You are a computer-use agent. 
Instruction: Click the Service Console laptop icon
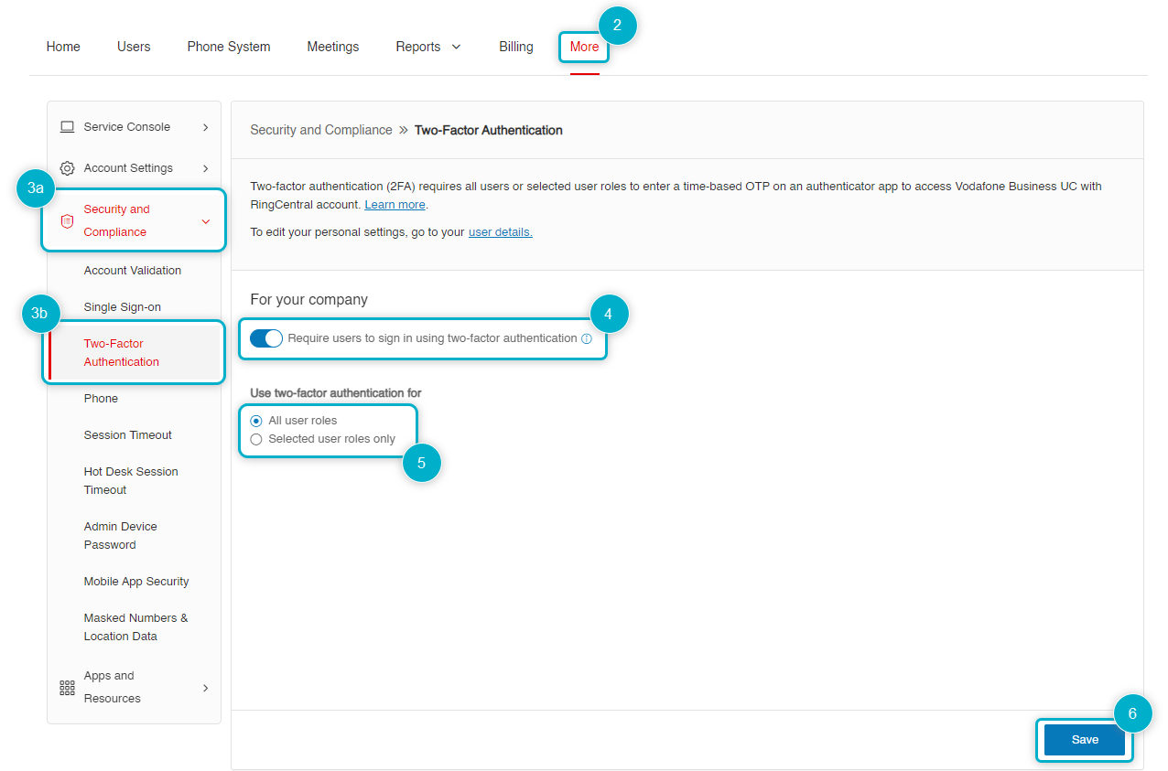click(x=67, y=127)
